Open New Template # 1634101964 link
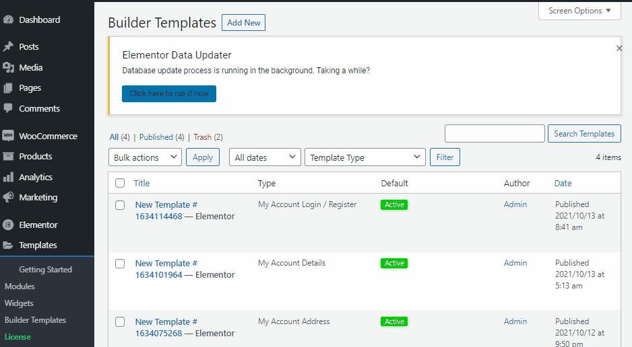Viewport: 632px width, 347px height. [166, 269]
